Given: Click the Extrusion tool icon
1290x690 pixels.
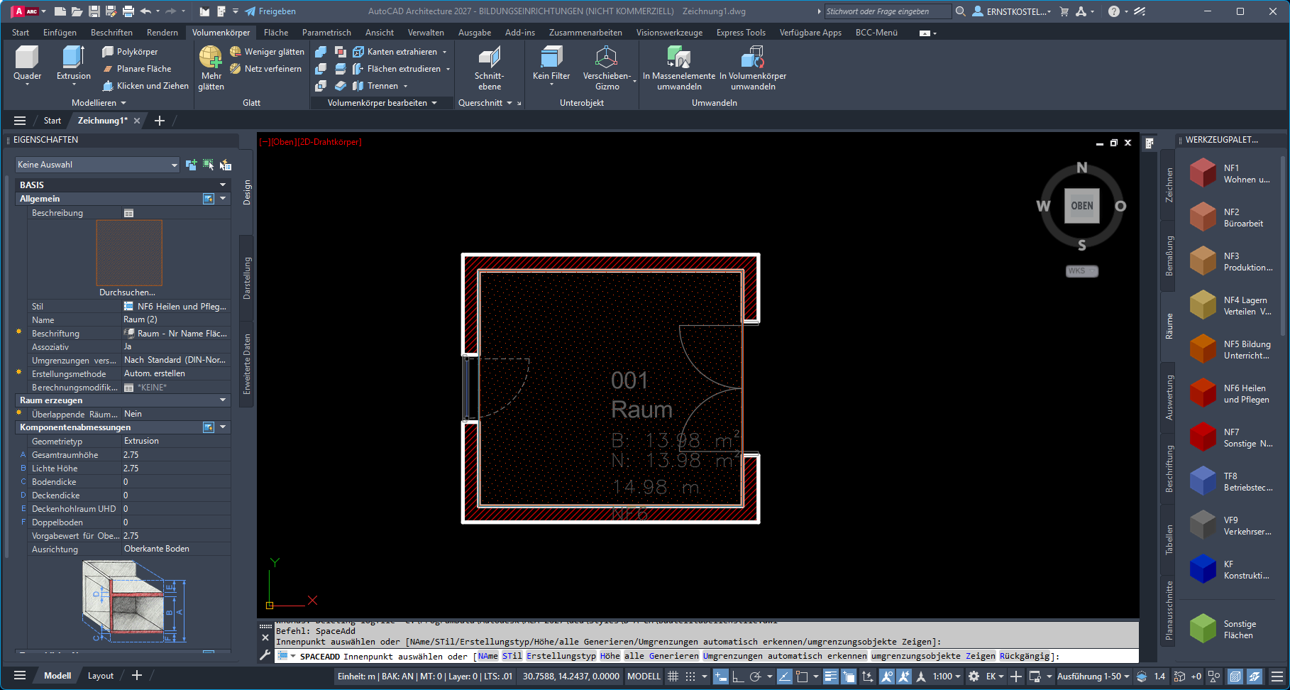Looking at the screenshot, I should point(73,58).
